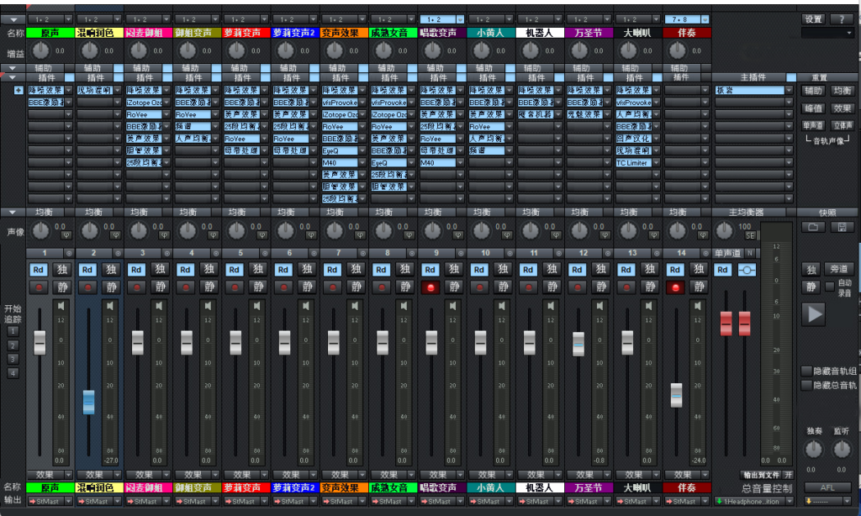The width and height of the screenshot is (861, 516).
Task: Click the master stereo link icon
Action: tap(747, 270)
